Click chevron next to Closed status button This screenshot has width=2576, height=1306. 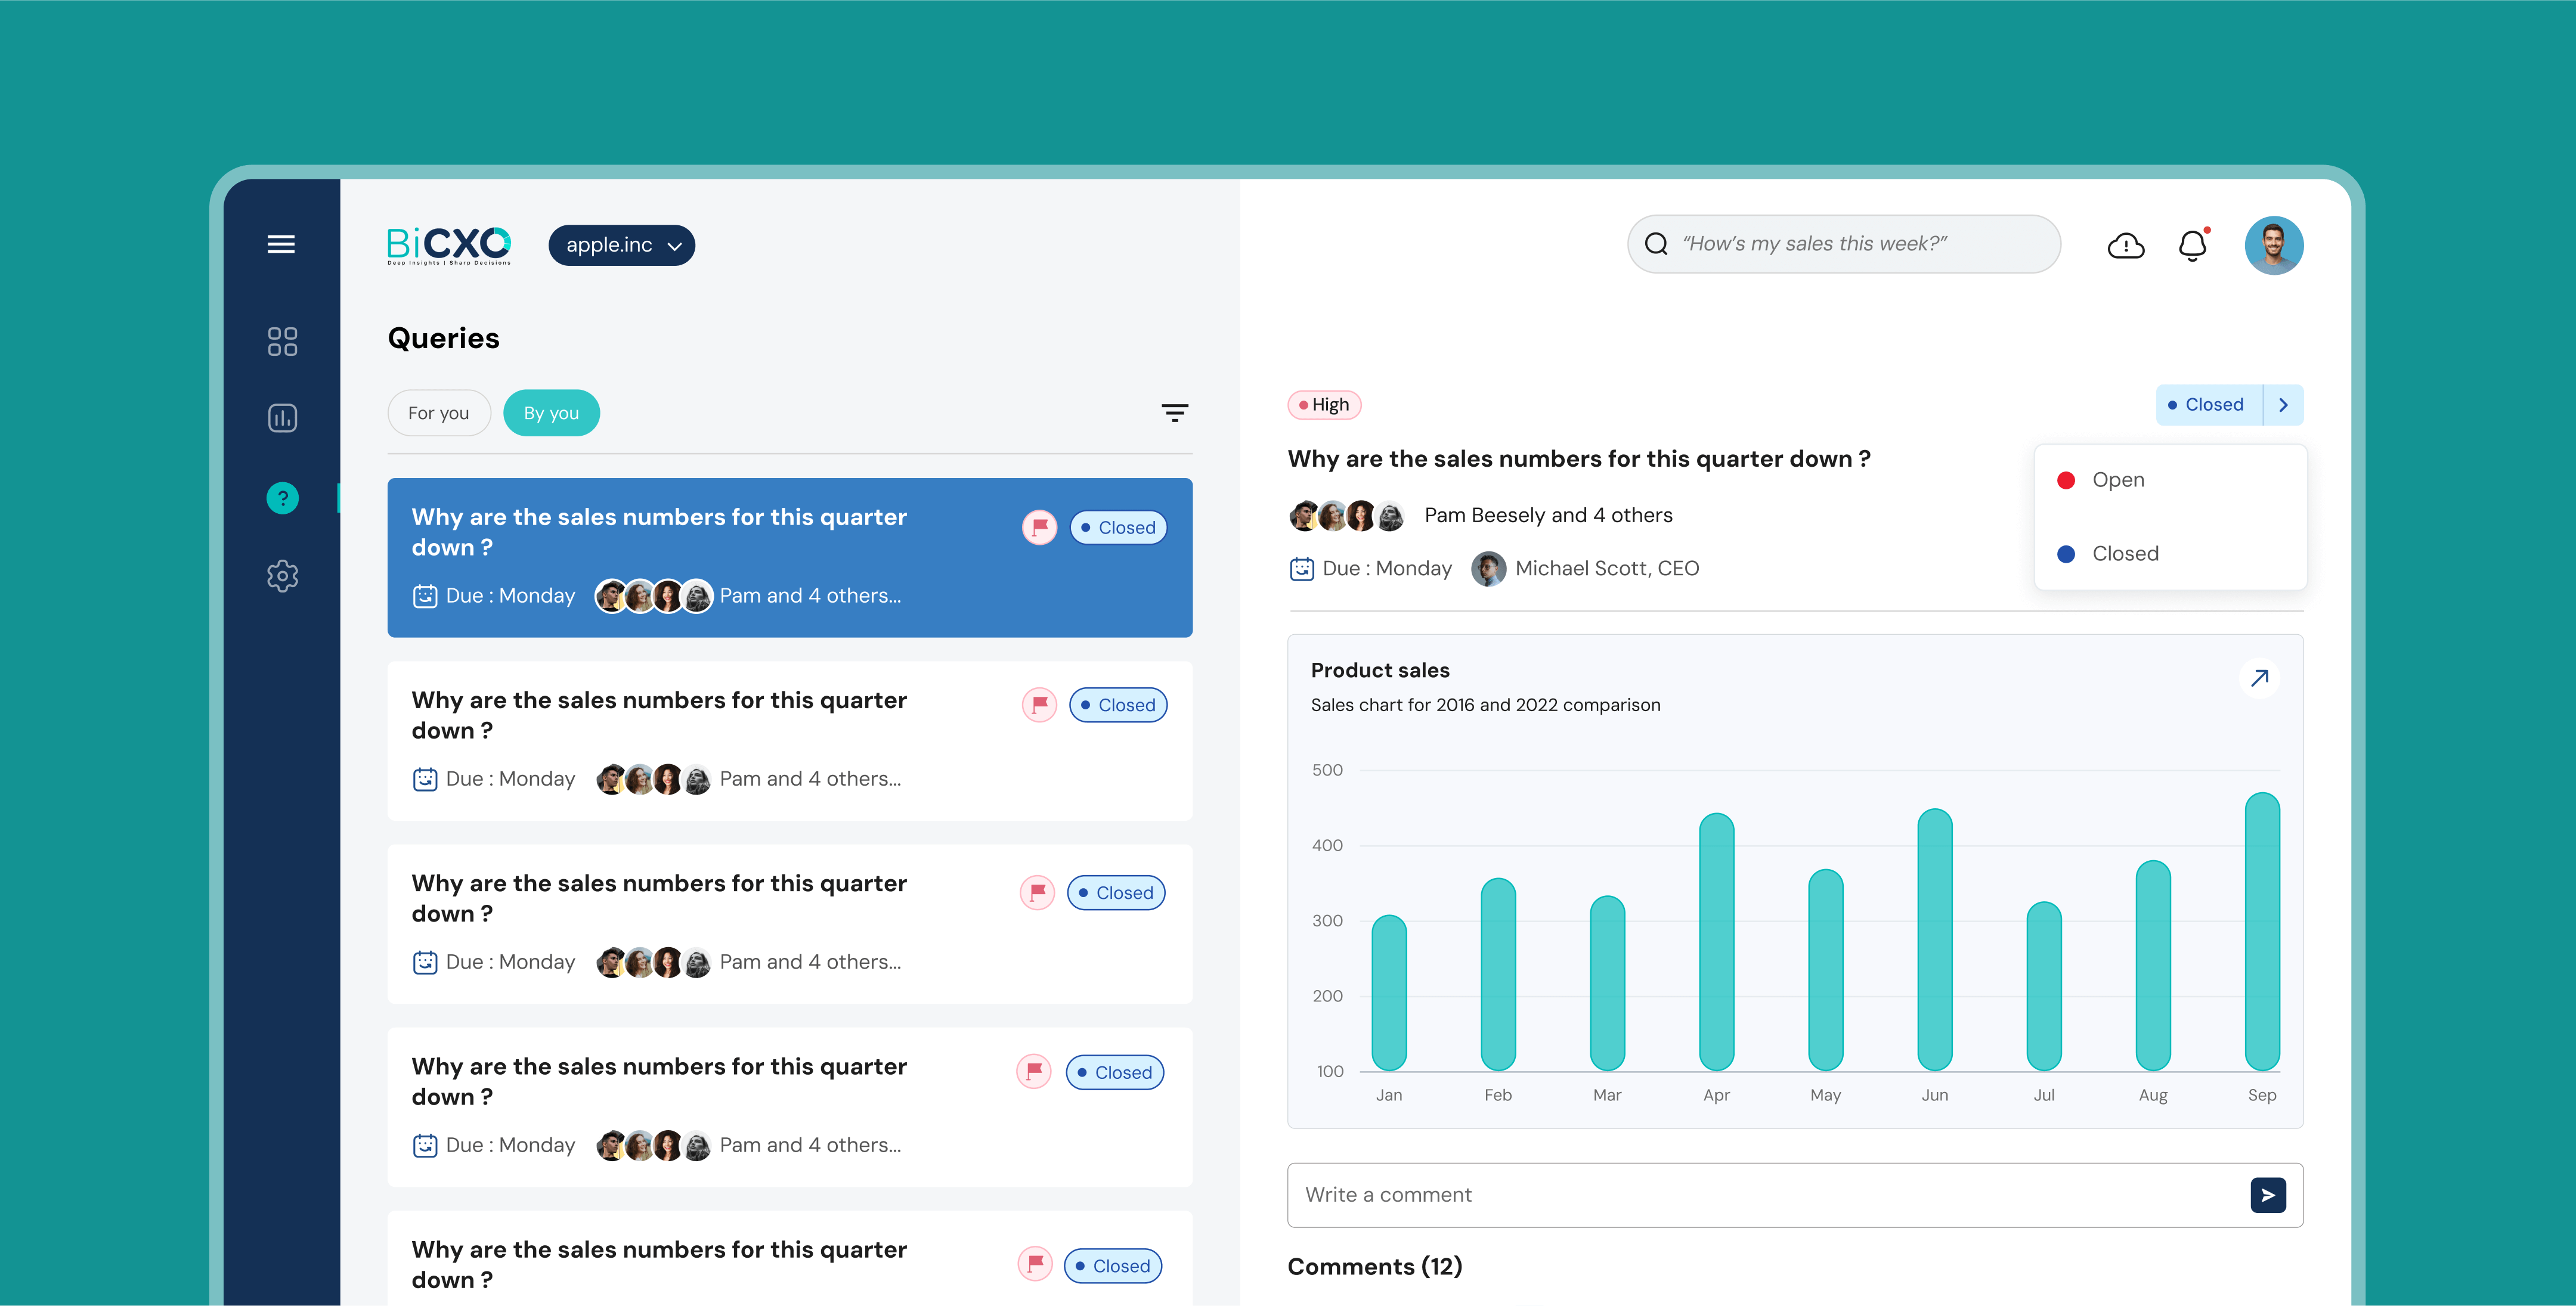[x=2283, y=405]
